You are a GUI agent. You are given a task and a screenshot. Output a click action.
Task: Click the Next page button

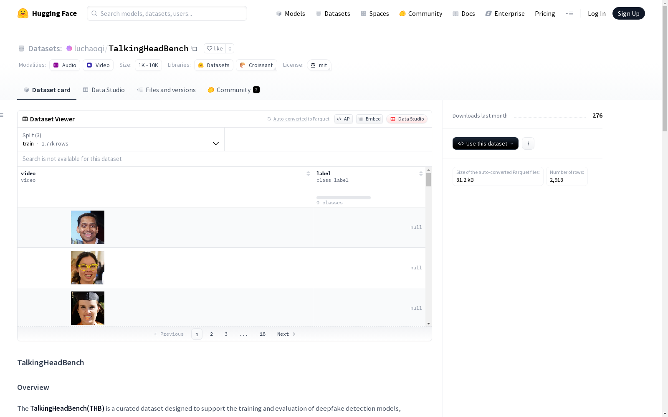pyautogui.click(x=286, y=334)
